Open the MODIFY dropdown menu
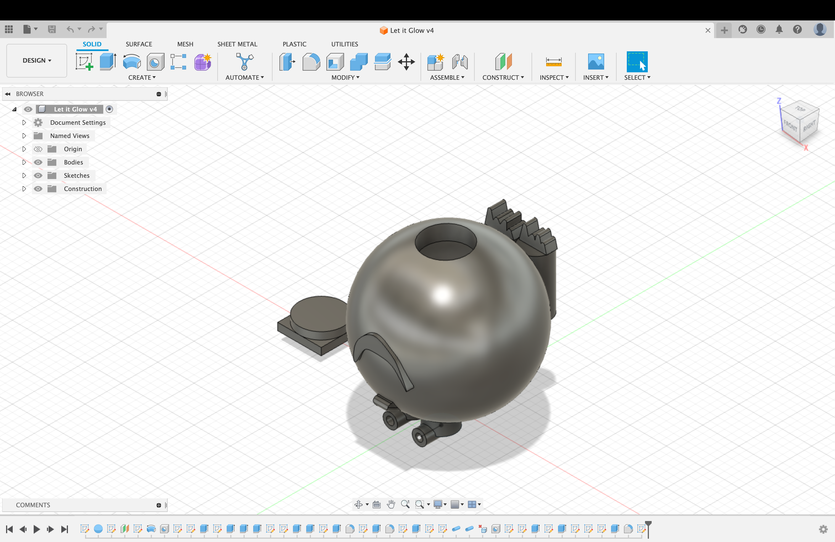This screenshot has height=542, width=835. point(345,78)
